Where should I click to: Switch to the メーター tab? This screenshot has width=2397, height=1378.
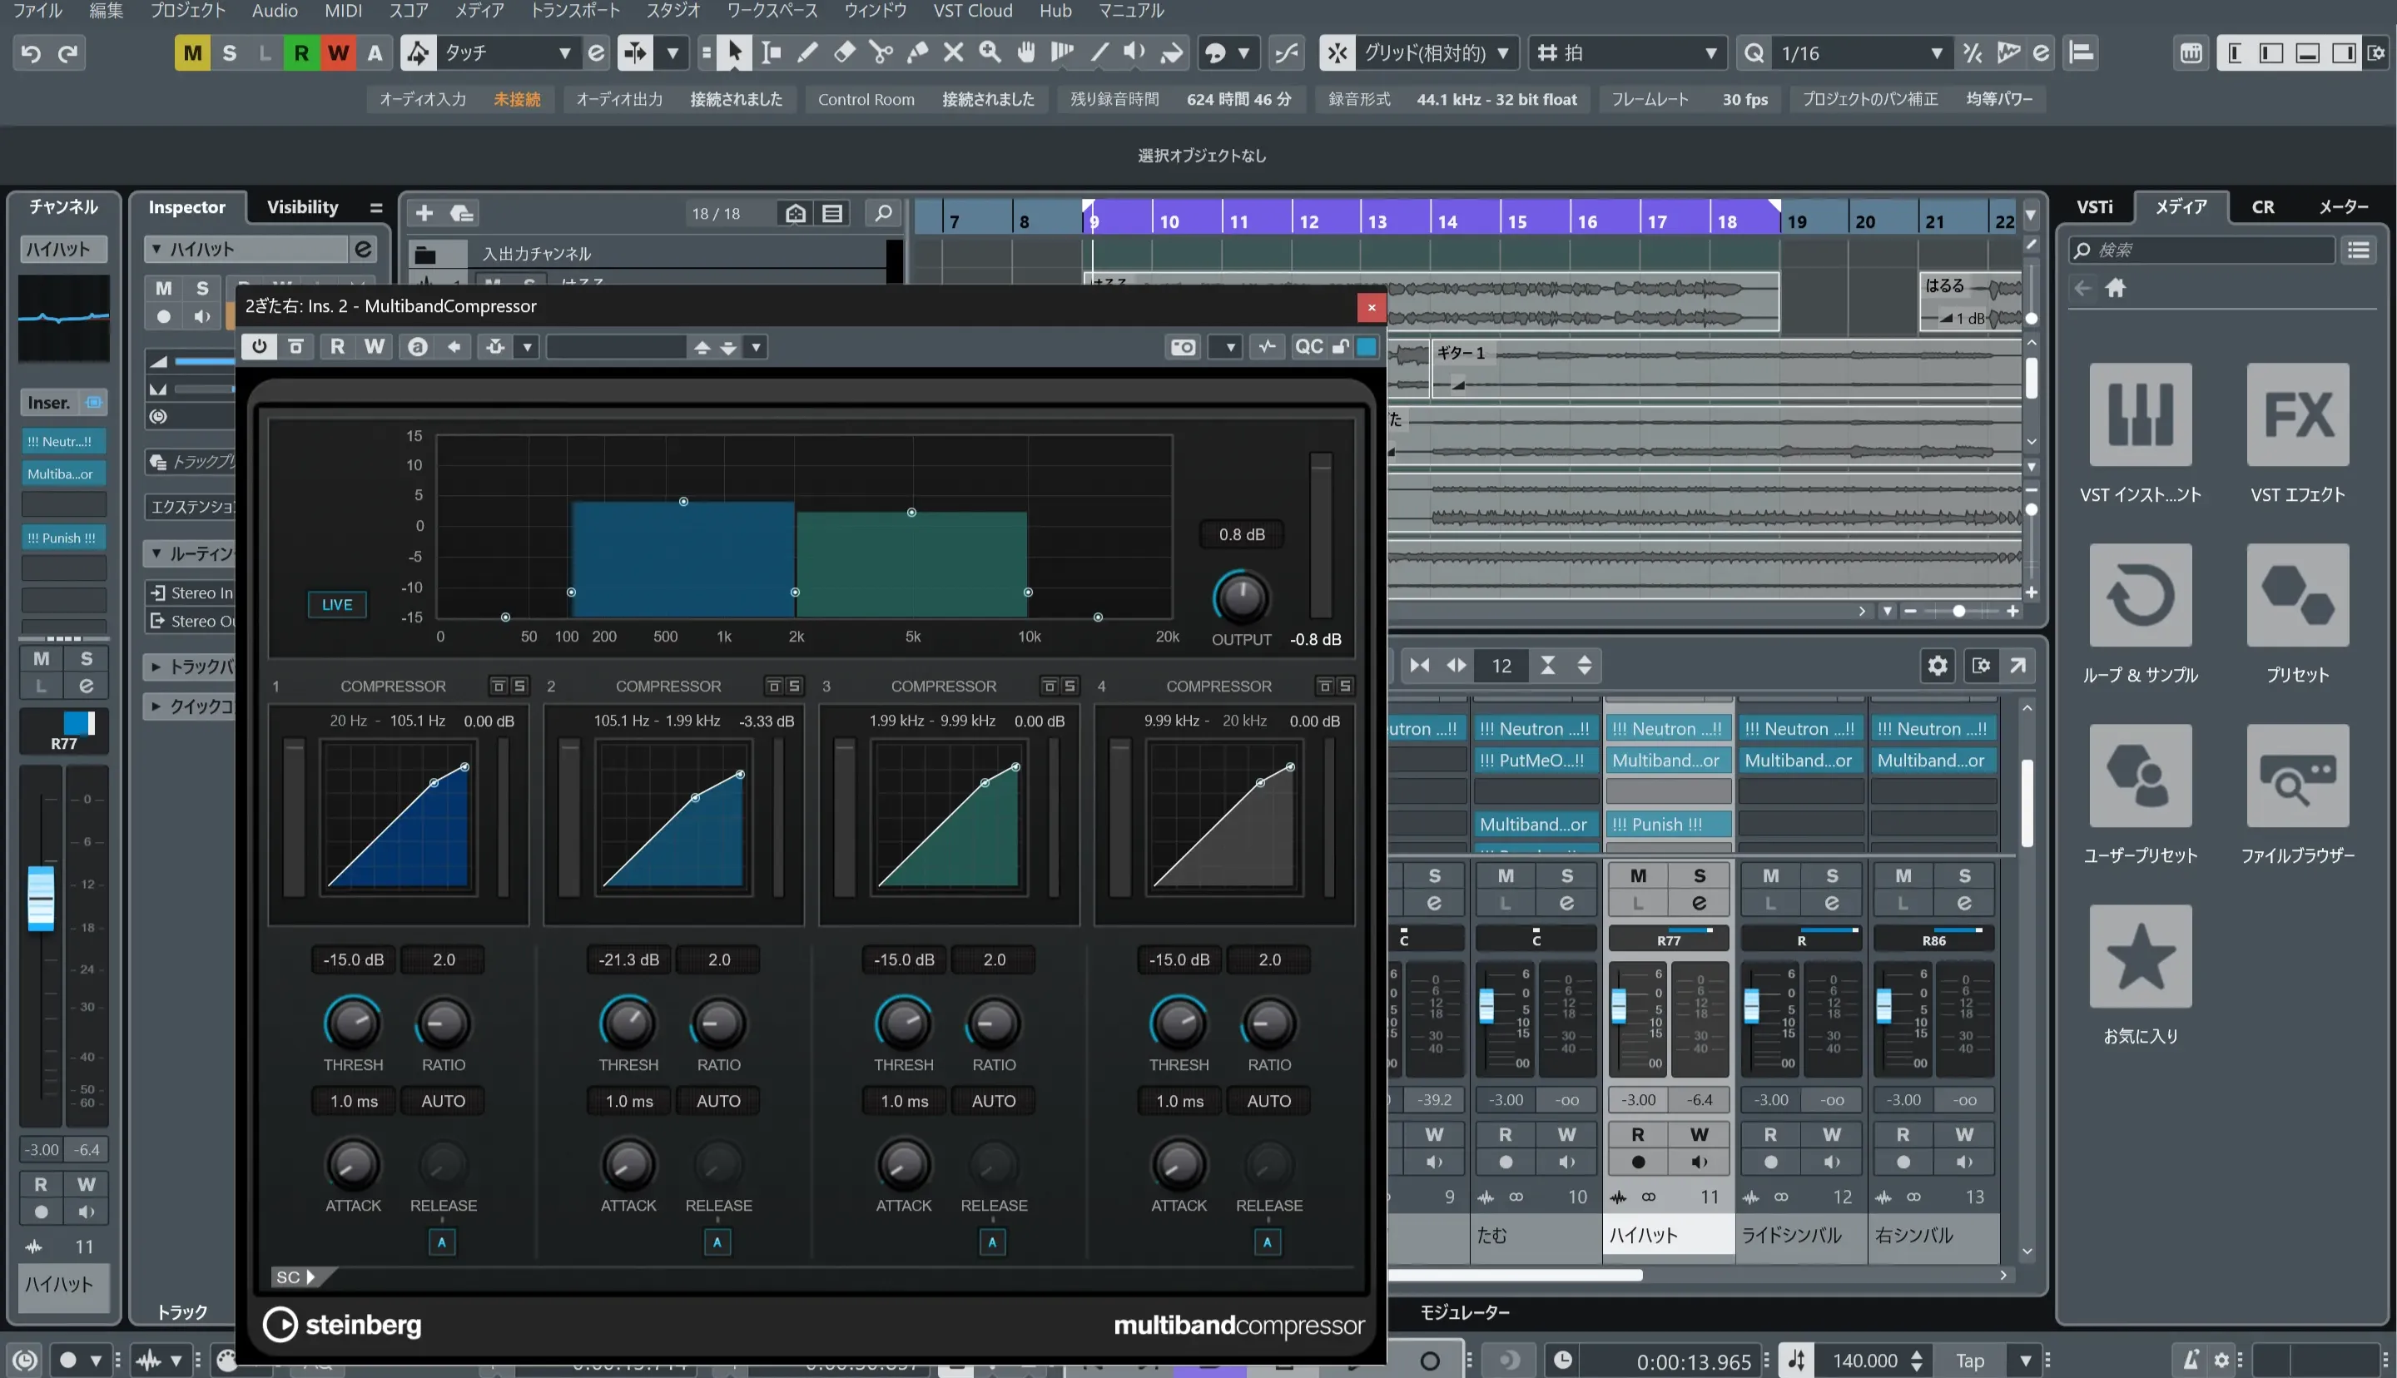point(2343,207)
